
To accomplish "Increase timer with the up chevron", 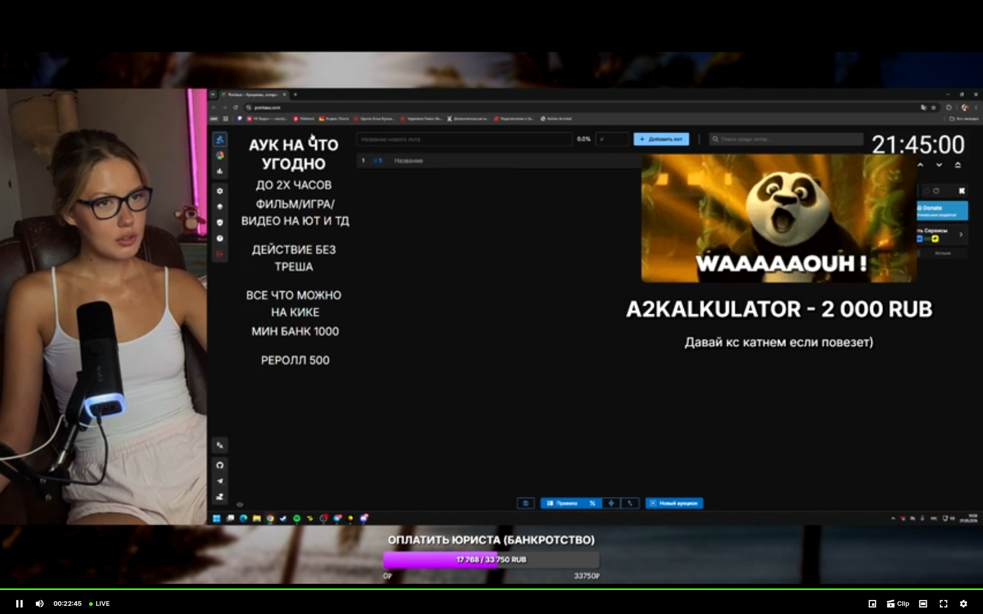I will point(920,165).
